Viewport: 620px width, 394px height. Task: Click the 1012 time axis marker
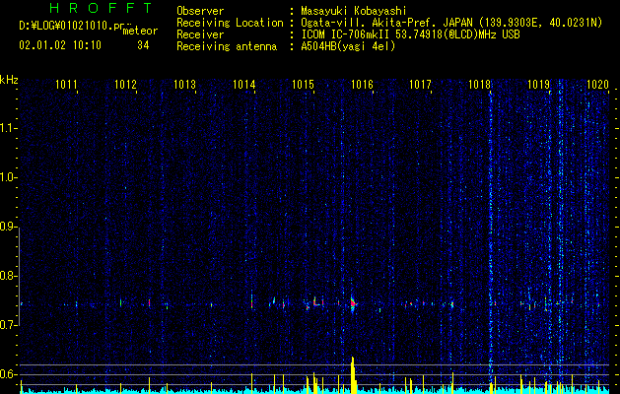(125, 85)
